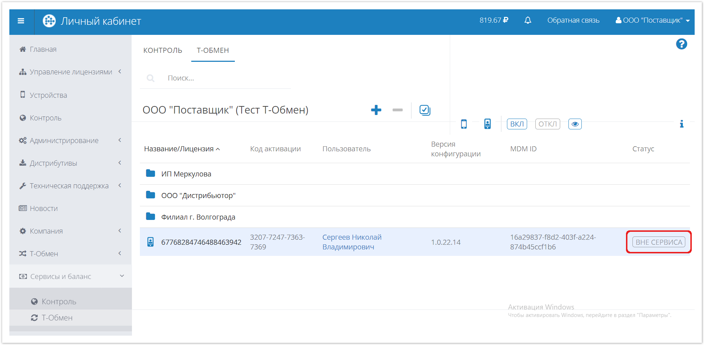Click the hamburger menu icon
The width and height of the screenshot is (704, 345).
click(21, 21)
